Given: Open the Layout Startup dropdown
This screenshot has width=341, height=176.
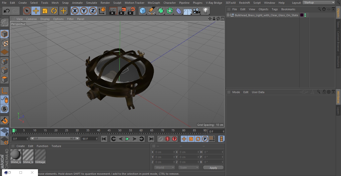Looking at the screenshot, I should coord(319,2).
